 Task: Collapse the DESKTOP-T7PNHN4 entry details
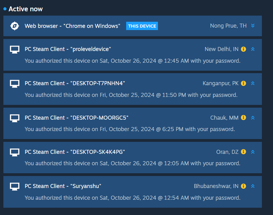pos(253,83)
